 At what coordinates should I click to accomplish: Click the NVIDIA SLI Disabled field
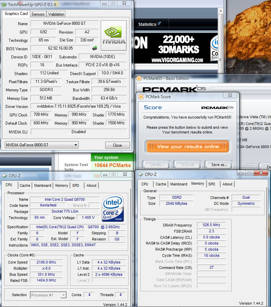pos(79,131)
